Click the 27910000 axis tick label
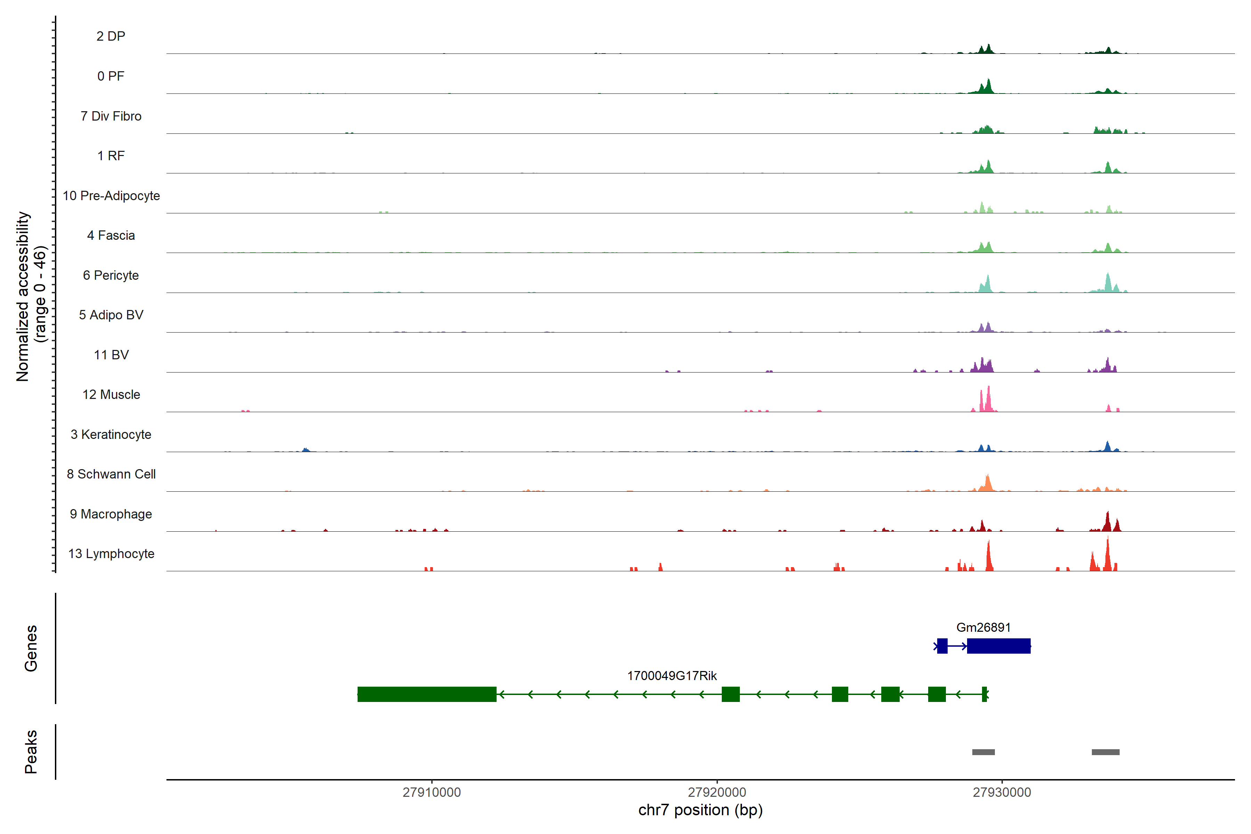The width and height of the screenshot is (1251, 834). coord(431,792)
